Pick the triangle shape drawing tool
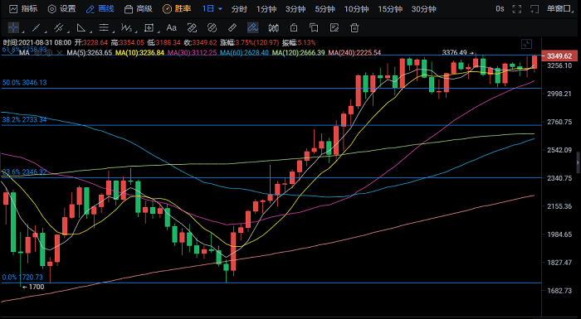 click(x=81, y=27)
